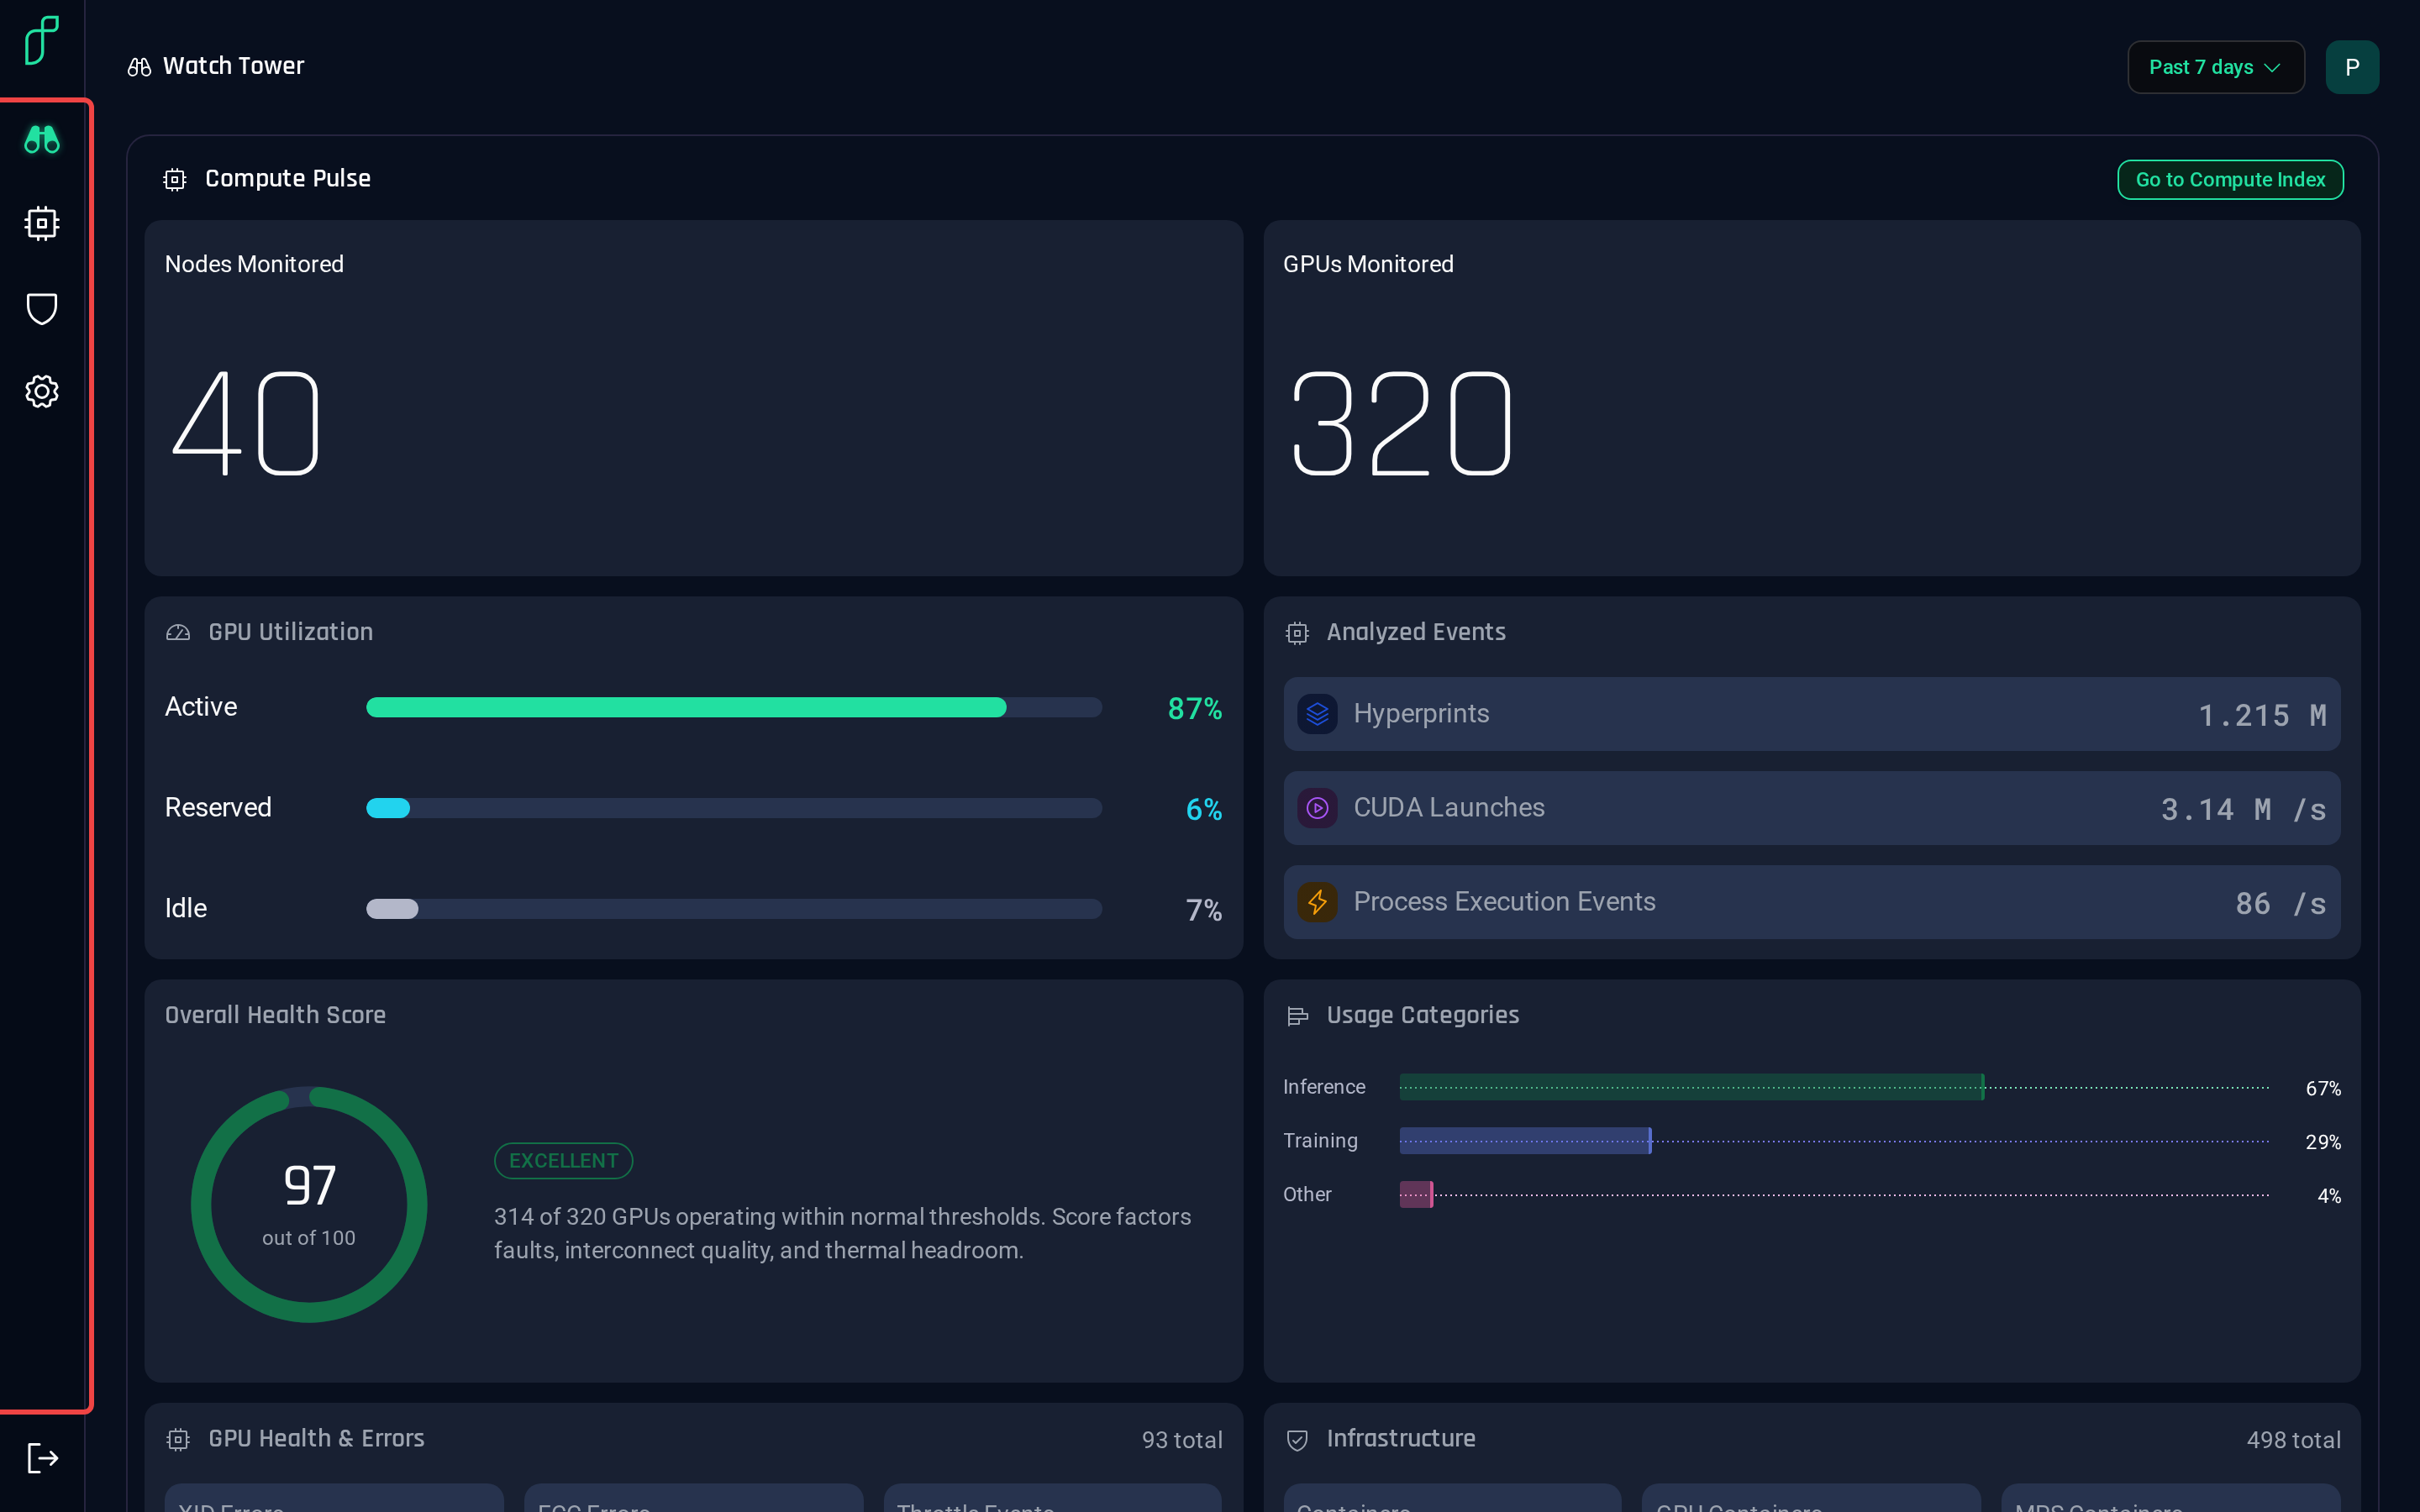
Task: Click the 87% Active percentage value
Action: (x=1195, y=709)
